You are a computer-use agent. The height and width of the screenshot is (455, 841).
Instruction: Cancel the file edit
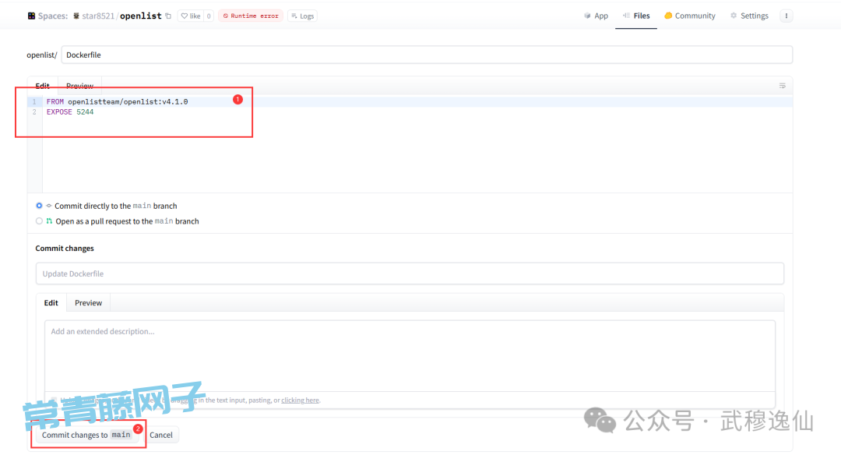tap(161, 435)
